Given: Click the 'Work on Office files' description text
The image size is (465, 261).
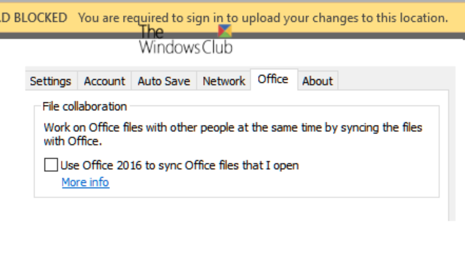Looking at the screenshot, I should [232, 127].
